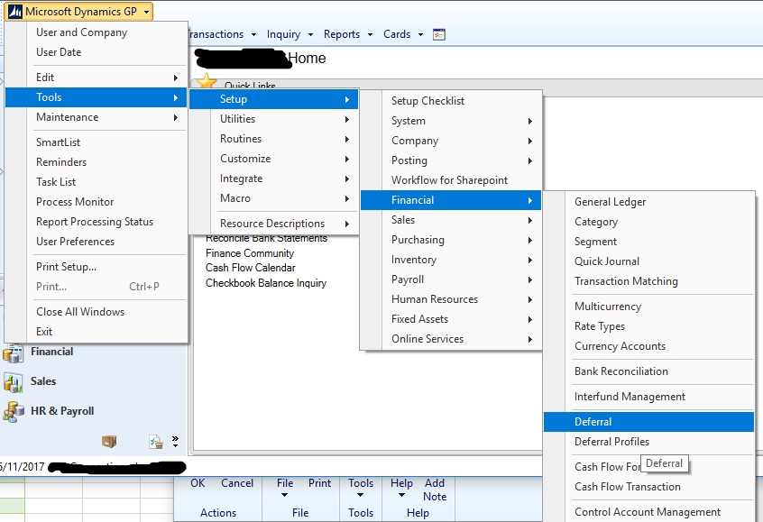Screen dimensions: 763x522
Task: Expand Resource Descriptions submenu
Action: (x=273, y=224)
